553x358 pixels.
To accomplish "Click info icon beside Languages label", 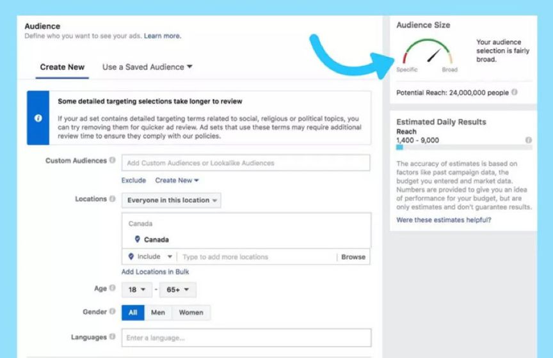I will (112, 336).
